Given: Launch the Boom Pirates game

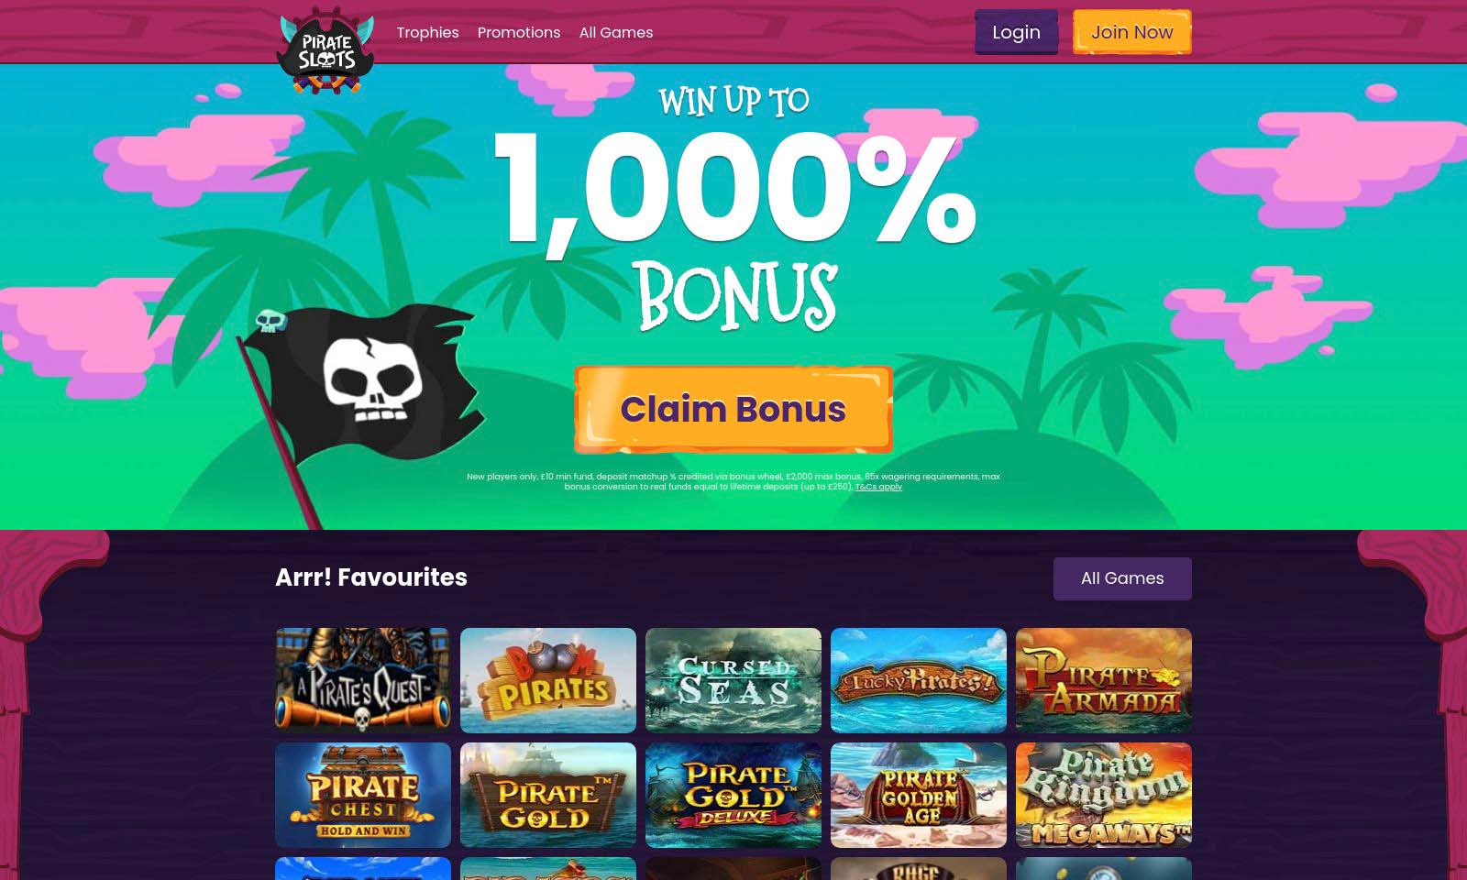Looking at the screenshot, I should [x=548, y=680].
